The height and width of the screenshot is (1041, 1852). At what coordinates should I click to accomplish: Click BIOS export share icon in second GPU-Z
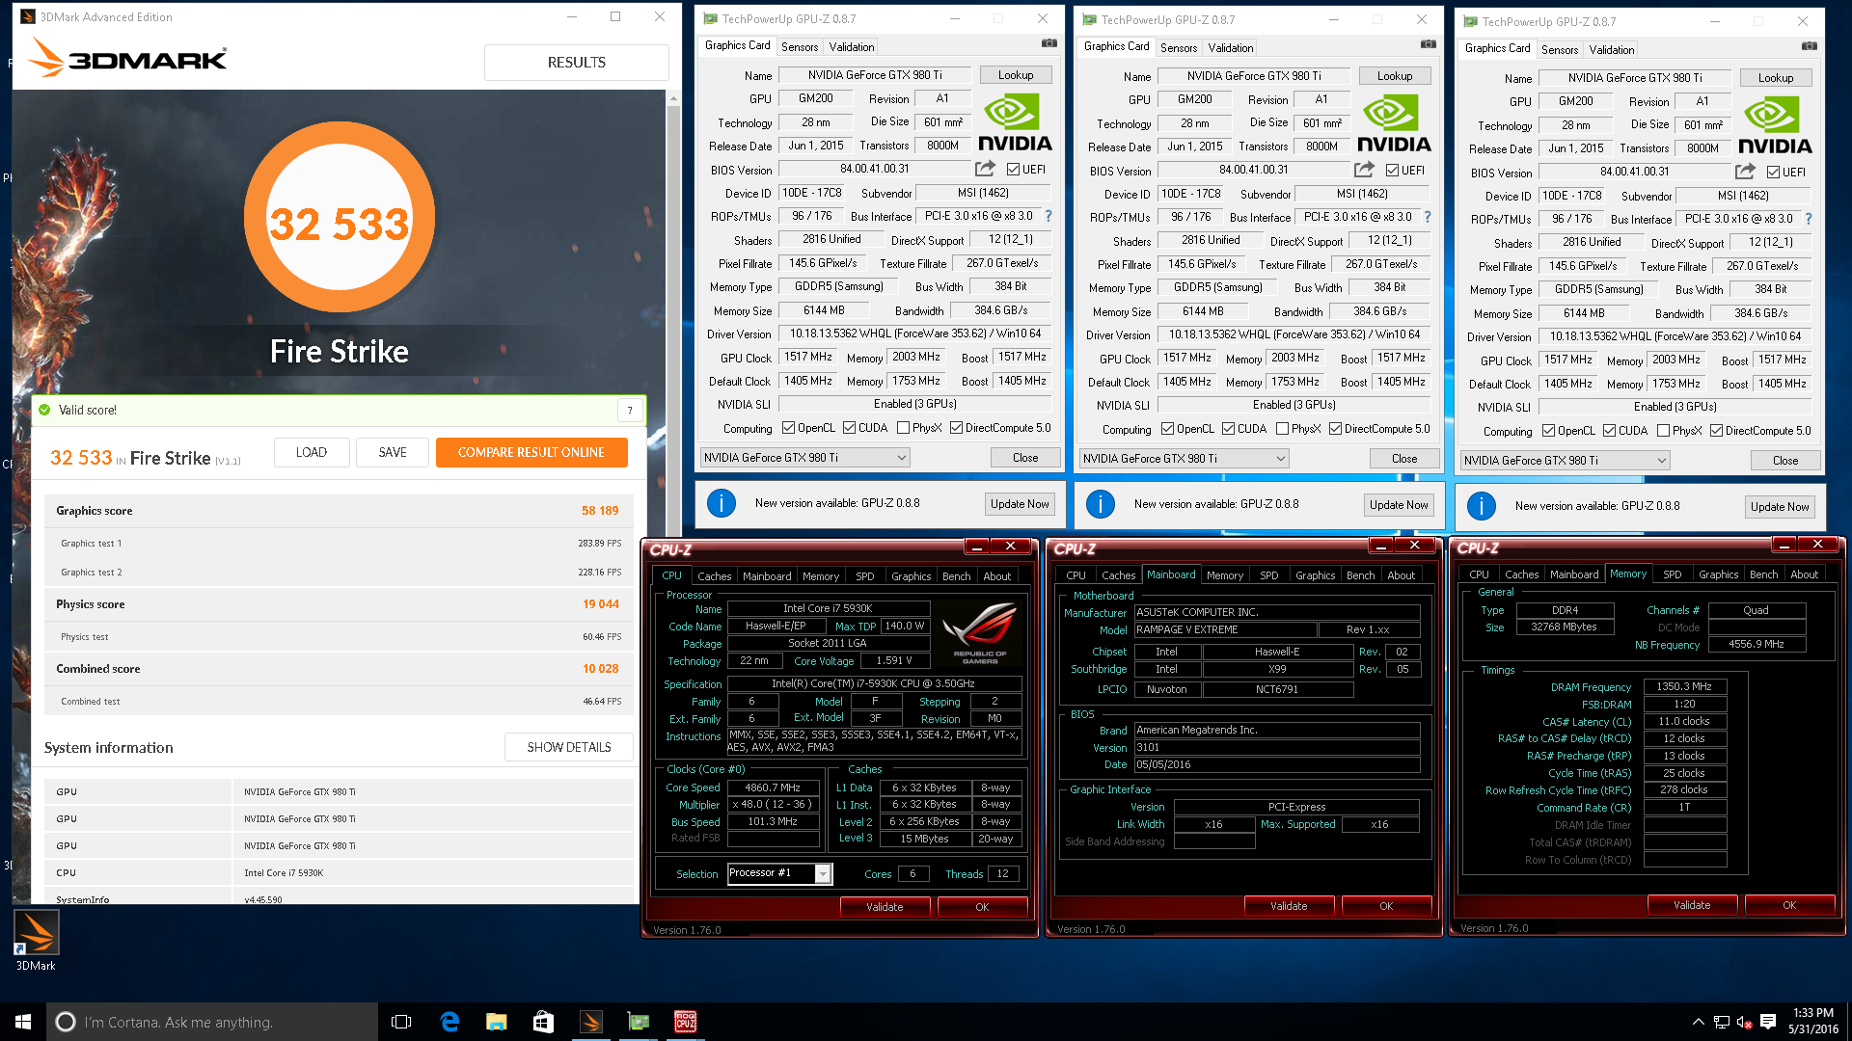[x=1364, y=170]
